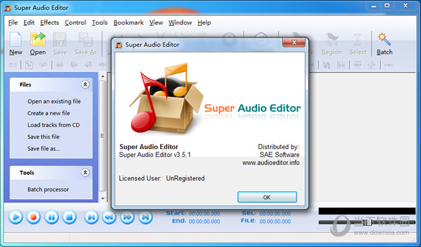Collapse the Tools panel chevron
This screenshot has width=421, height=247.
tap(85, 172)
